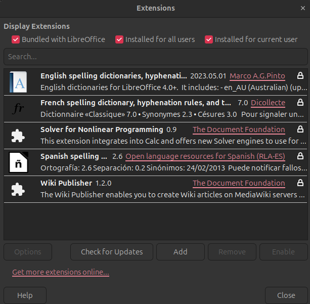Click the Add extension button
This screenshot has width=310, height=304.
point(180,252)
